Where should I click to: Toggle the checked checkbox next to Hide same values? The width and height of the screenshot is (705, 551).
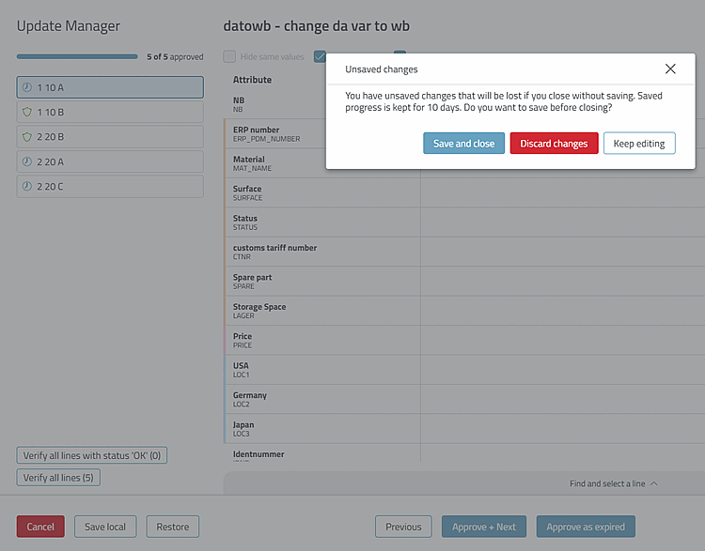320,56
